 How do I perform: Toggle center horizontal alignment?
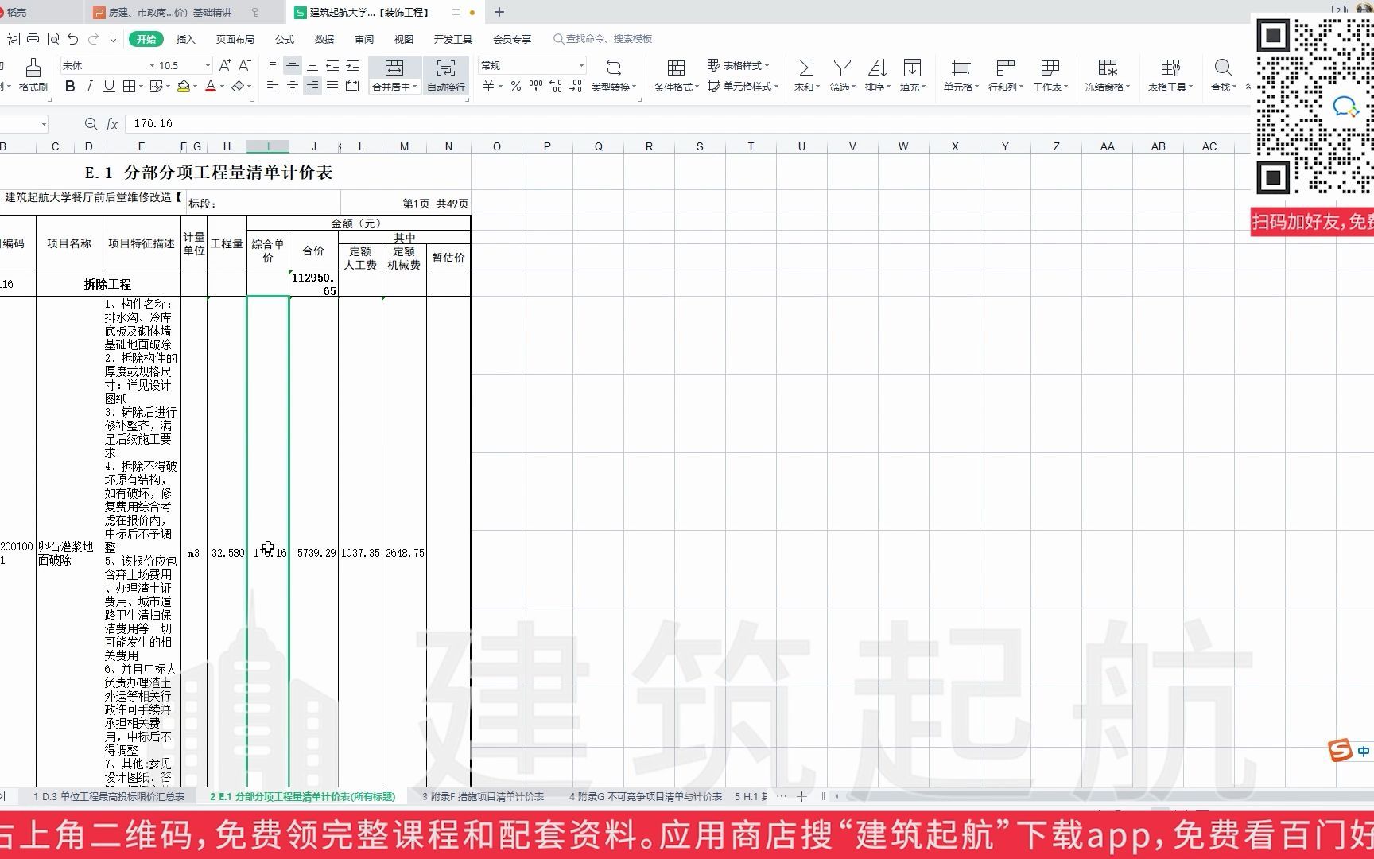[293, 87]
